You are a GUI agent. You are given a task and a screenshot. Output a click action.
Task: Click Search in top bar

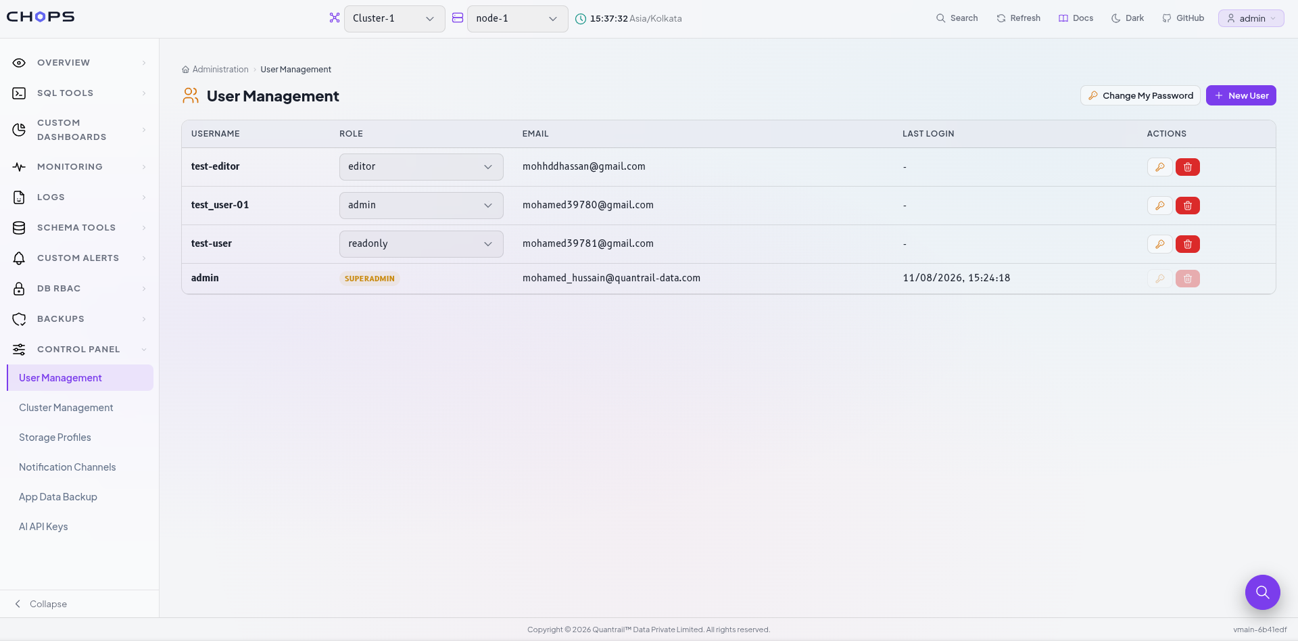(x=957, y=18)
